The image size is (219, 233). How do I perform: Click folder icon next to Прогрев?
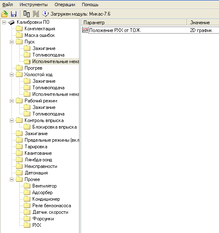(19, 68)
